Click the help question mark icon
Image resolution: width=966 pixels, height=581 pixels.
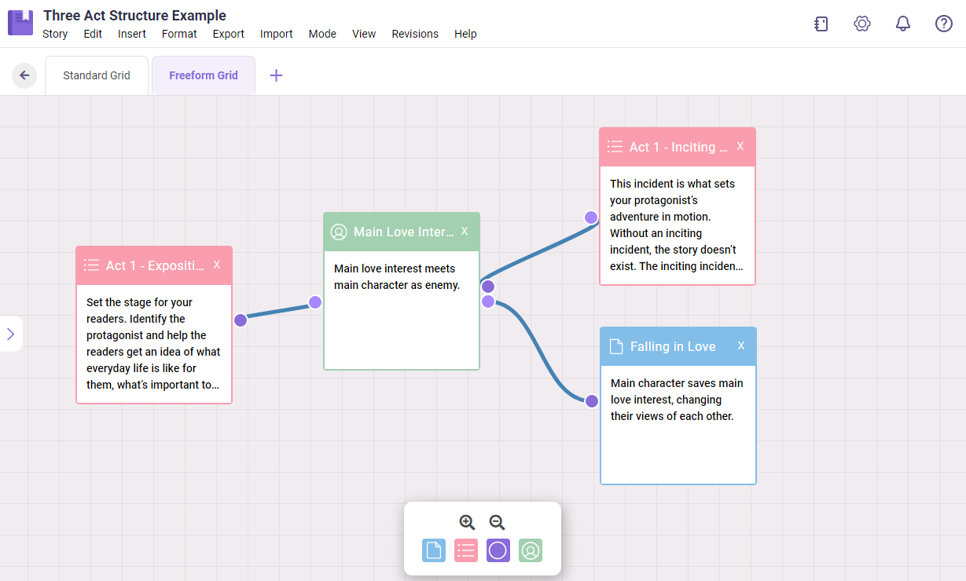pyautogui.click(x=944, y=24)
